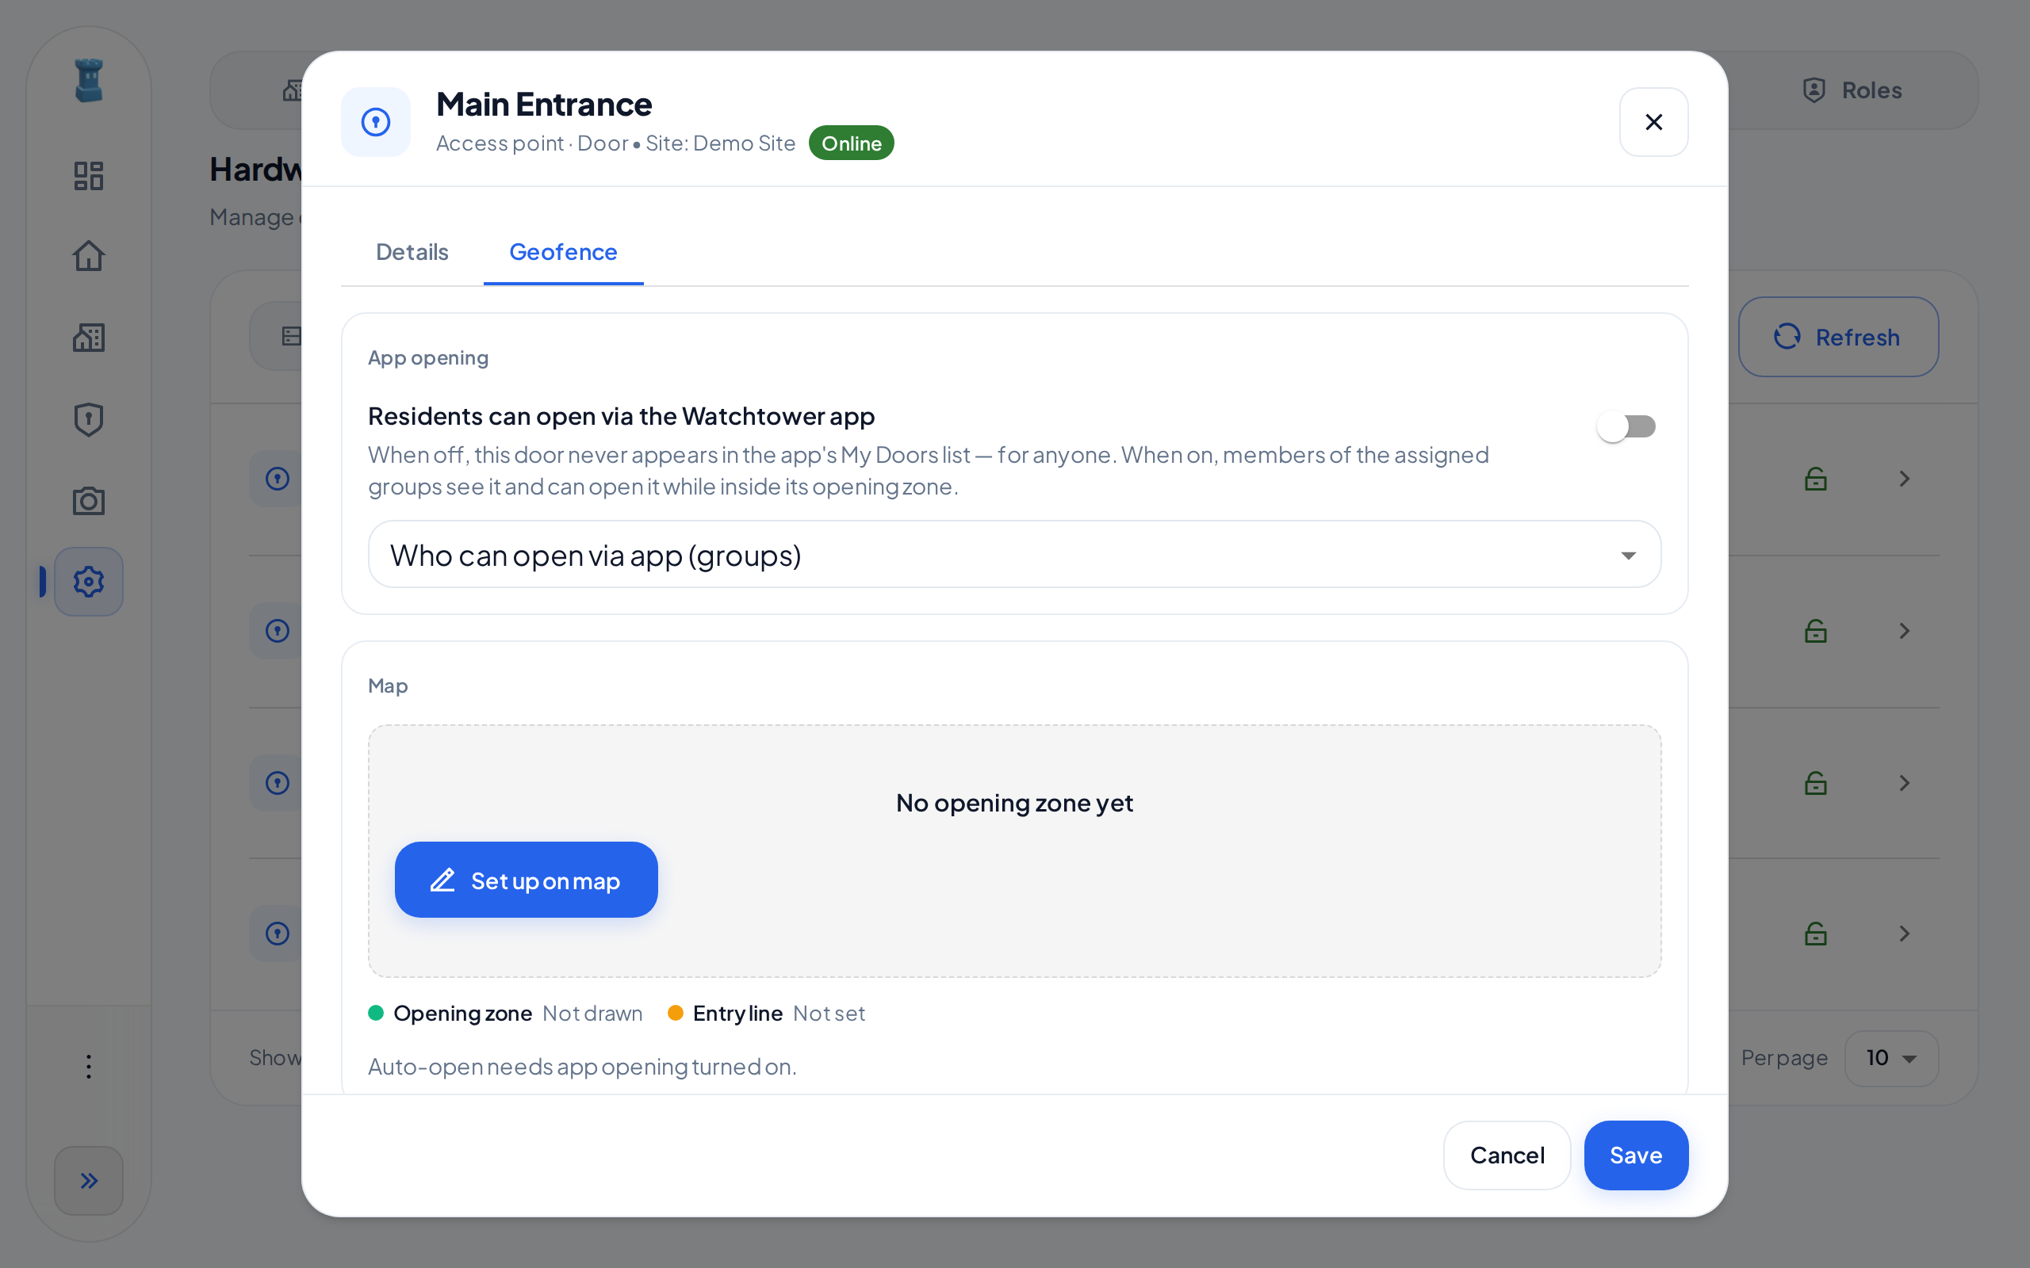The image size is (2030, 1268).
Task: Open the dashboard grid icon in sidebar
Action: tap(88, 175)
